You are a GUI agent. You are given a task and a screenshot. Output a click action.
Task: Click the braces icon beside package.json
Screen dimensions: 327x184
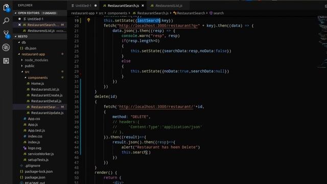coord(21,177)
